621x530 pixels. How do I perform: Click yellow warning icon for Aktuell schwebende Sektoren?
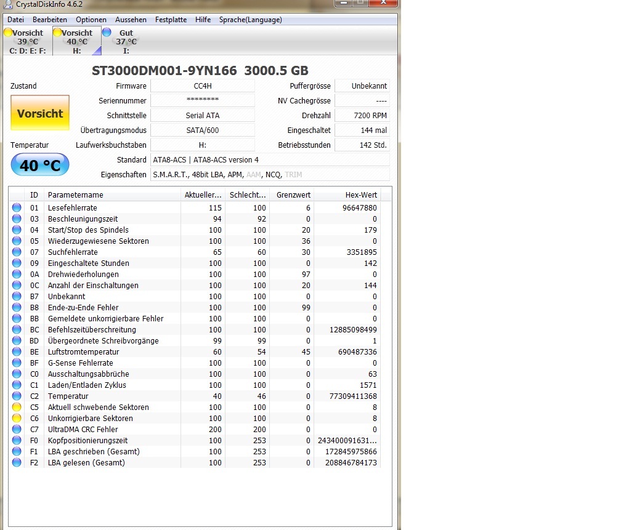[x=17, y=407]
